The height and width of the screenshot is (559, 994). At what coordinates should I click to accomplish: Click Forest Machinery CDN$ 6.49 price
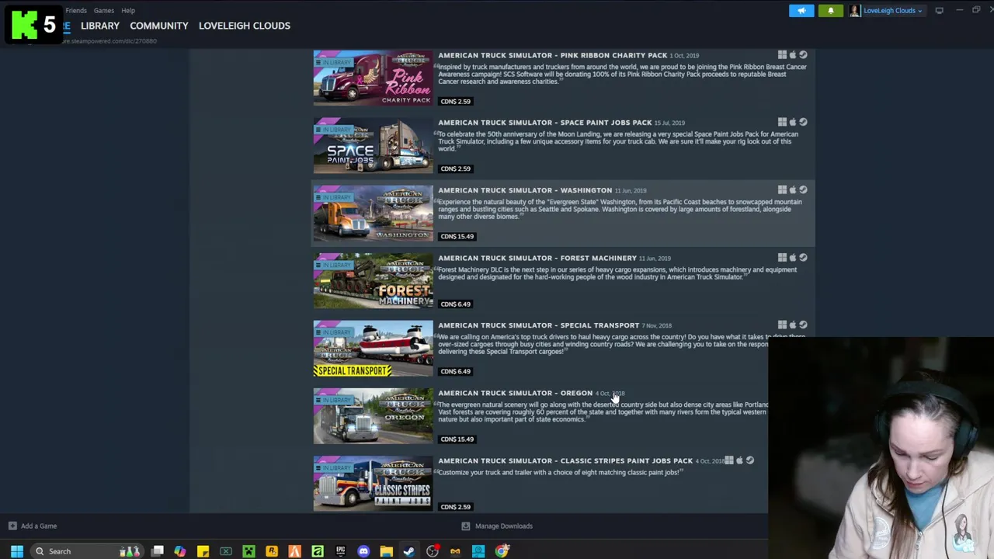click(456, 304)
